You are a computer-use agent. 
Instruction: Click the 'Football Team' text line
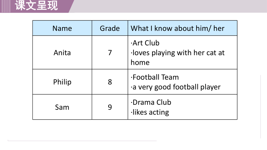(x=155, y=77)
